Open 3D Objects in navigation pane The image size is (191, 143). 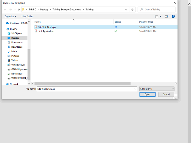(x=15, y=33)
